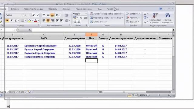This screenshot has width=194, height=109.
Task: Click the increase indent icon
Action: (x=61, y=21)
